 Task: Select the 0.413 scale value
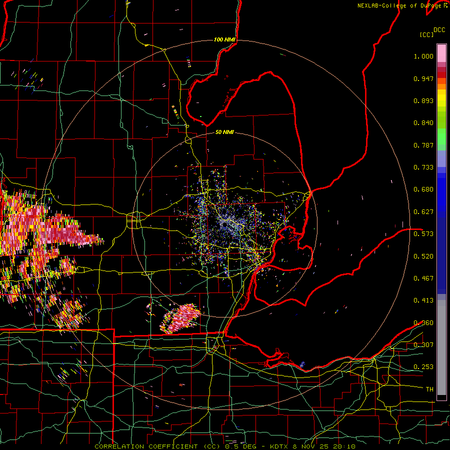[x=423, y=300]
